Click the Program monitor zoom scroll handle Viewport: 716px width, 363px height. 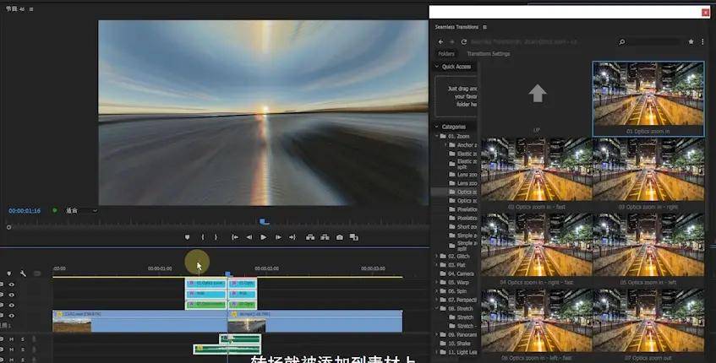8,227
